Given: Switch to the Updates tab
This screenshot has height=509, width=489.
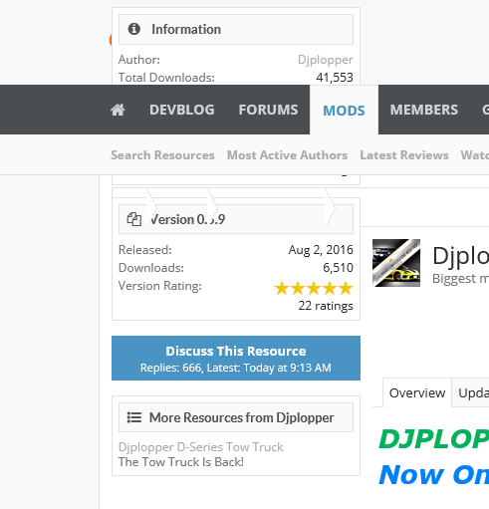Looking at the screenshot, I should (x=473, y=392).
